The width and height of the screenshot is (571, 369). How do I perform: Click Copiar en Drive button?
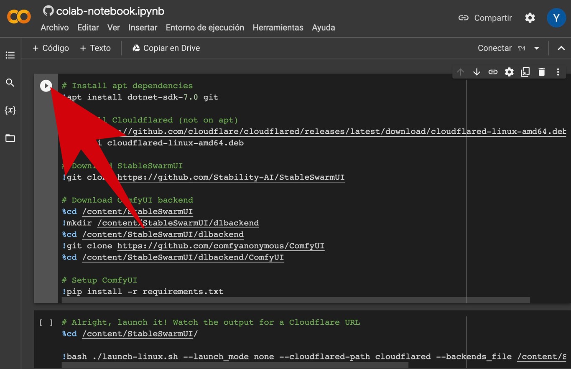coord(166,48)
